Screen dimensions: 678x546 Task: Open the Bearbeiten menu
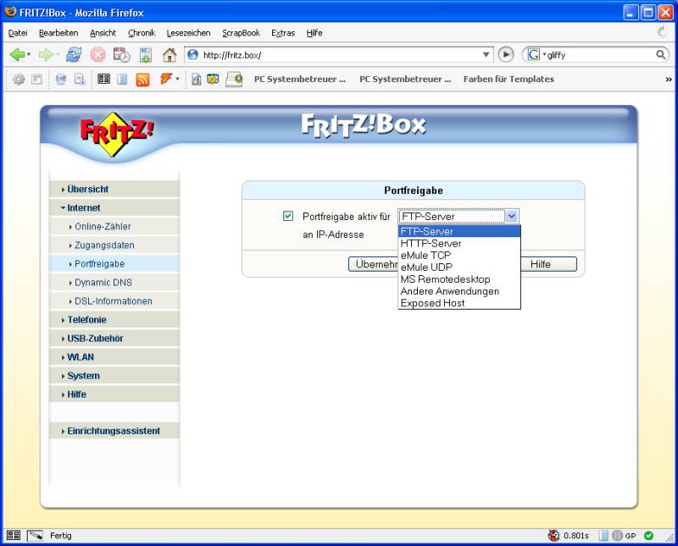click(58, 33)
